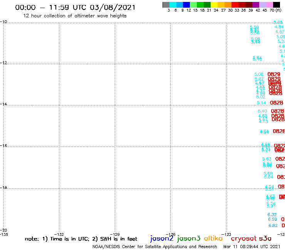
Task: Click the '24' color scale label
Action: [216, 10]
